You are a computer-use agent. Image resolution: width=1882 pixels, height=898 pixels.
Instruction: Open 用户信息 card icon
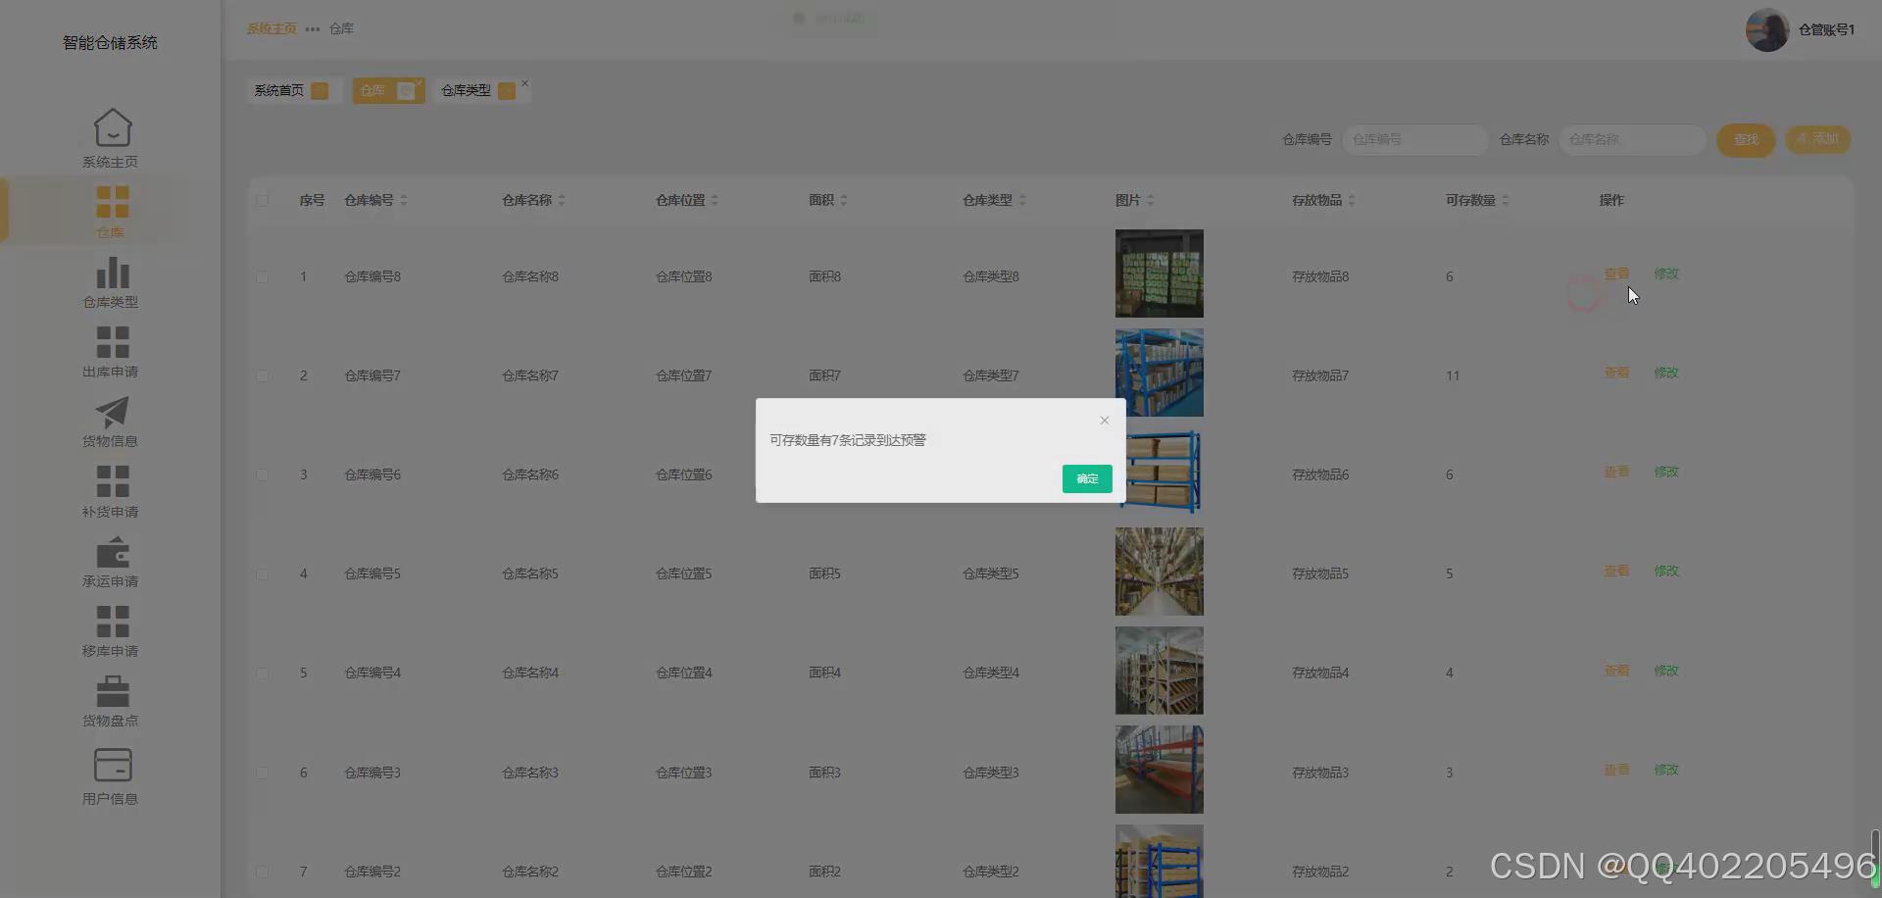click(112, 765)
